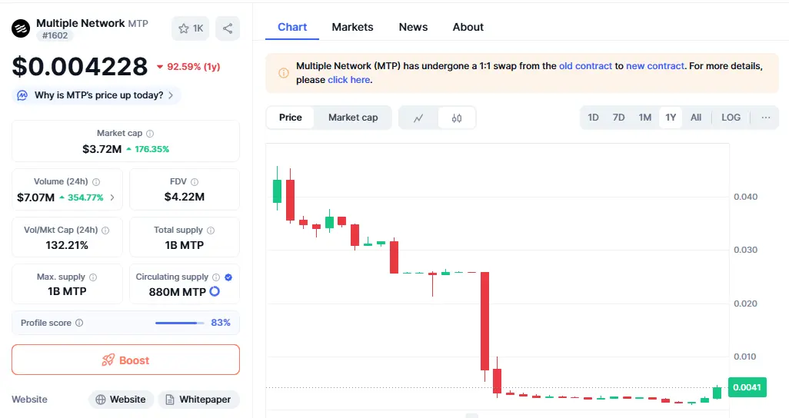The height and width of the screenshot is (418, 789).
Task: Open the old contract link
Action: [x=585, y=66]
